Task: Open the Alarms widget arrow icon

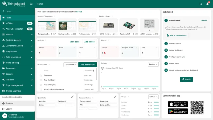Action: [x=108, y=41]
